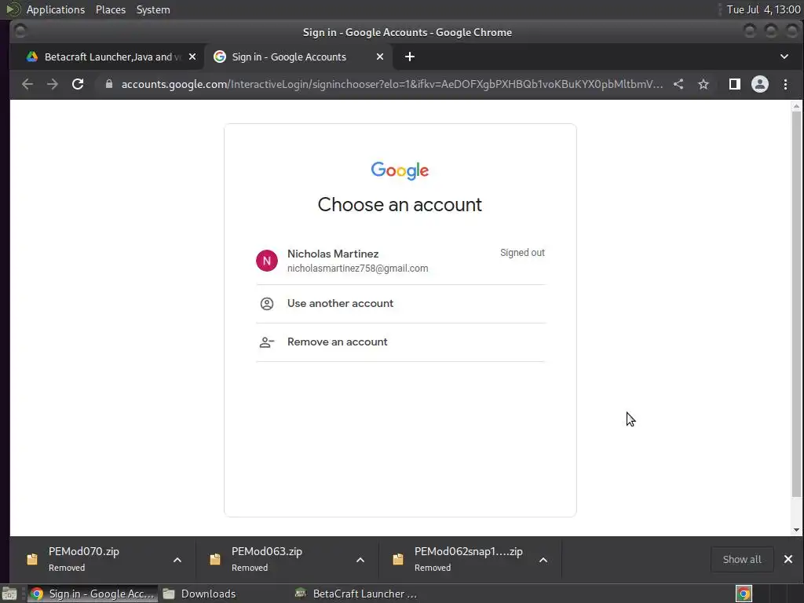Reload the Google sign-in page
This screenshot has width=804, height=603.
coord(78,84)
